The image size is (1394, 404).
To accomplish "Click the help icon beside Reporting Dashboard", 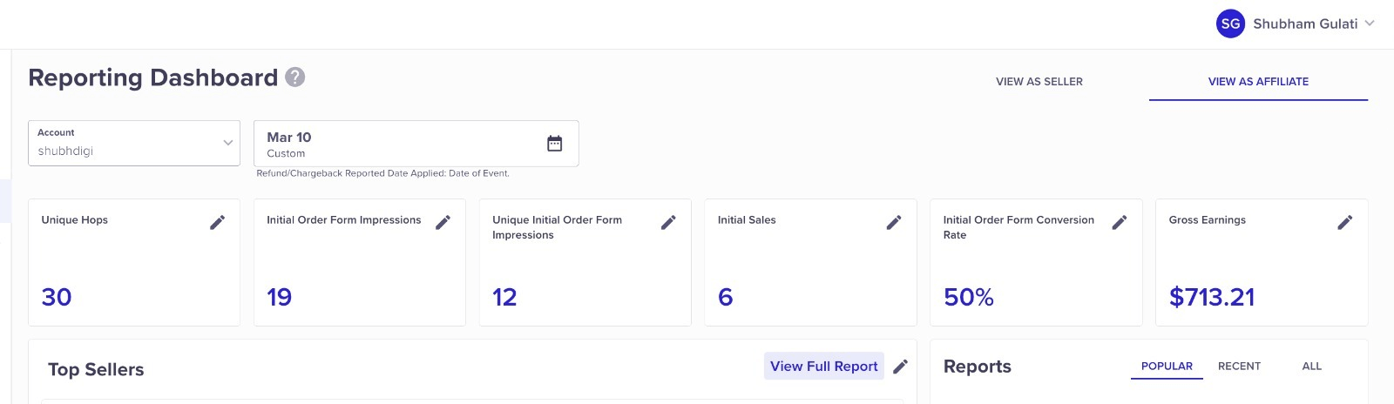I will 295,77.
